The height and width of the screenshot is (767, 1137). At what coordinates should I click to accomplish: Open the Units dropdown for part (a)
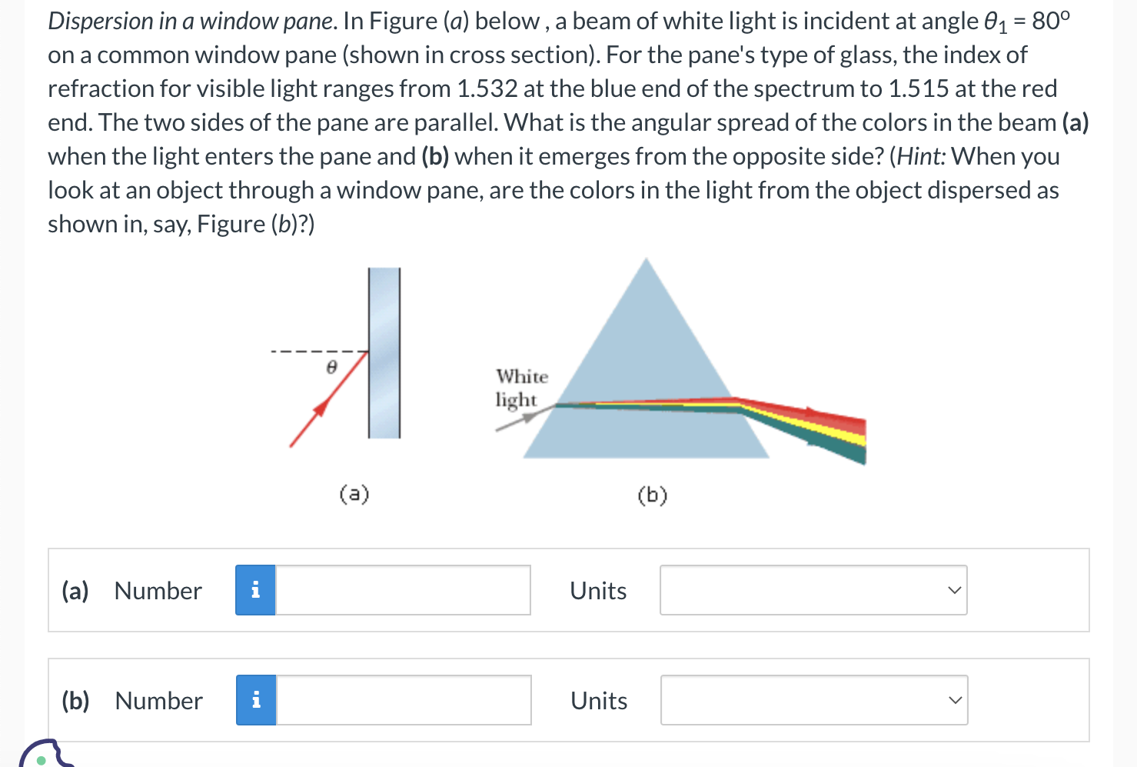click(x=813, y=589)
